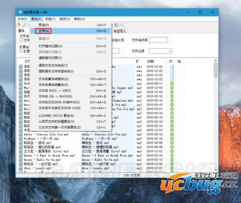Viewport: 241px width, 203px height.
Task: Uncheck the BigBang - 一天一天.mp3 file
Action: click(21, 139)
